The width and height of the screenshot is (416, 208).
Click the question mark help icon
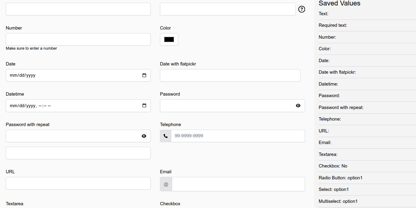(x=302, y=9)
